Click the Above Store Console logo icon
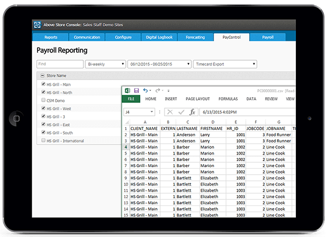The image size is (327, 237). (38, 25)
